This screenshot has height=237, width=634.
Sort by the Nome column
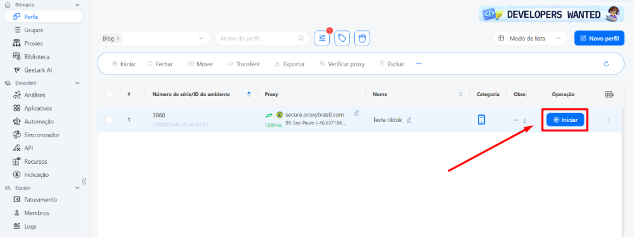[461, 94]
